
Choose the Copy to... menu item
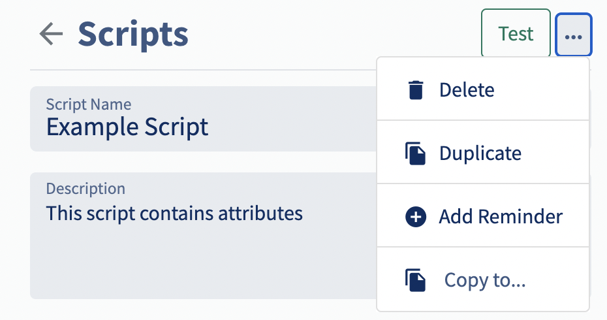484,280
